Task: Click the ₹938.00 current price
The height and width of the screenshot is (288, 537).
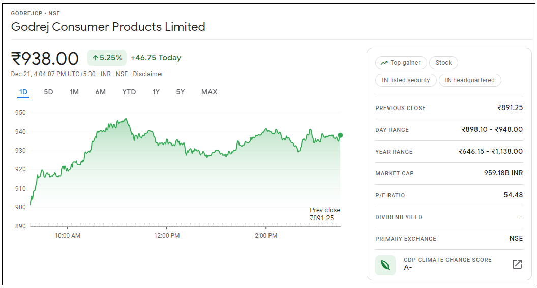Action: click(45, 58)
